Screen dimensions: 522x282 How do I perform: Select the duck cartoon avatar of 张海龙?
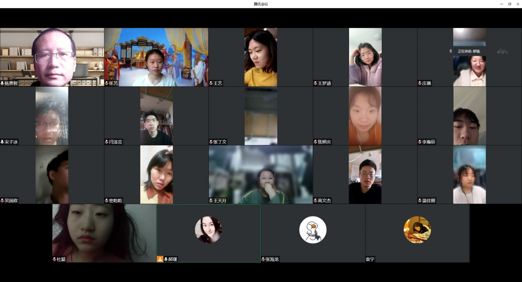[x=313, y=230]
